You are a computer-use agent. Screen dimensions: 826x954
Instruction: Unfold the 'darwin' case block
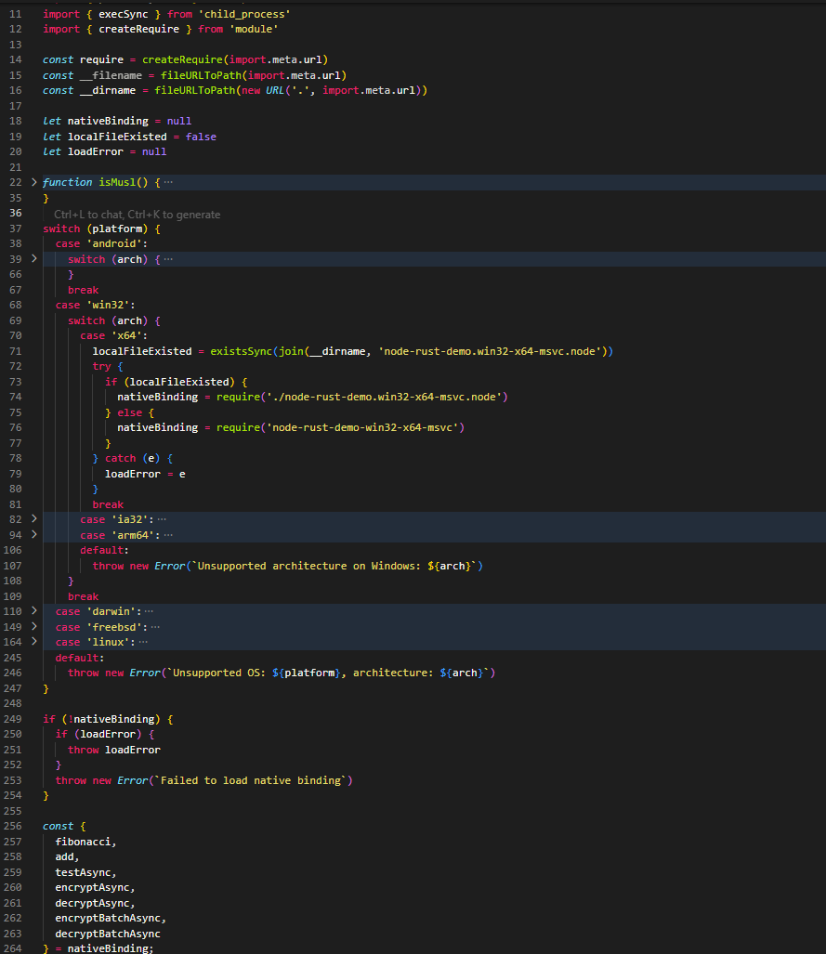pos(34,611)
